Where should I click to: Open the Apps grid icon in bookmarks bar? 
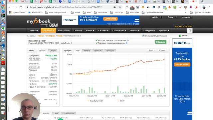point(10,13)
